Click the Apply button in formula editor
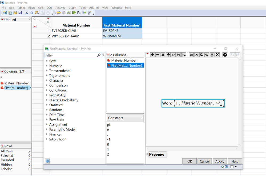This screenshot has width=266, height=176. point(220,161)
